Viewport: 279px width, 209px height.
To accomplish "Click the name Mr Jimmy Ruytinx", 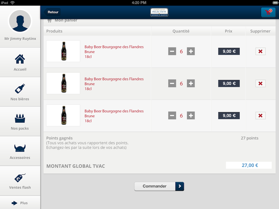I will [20, 39].
